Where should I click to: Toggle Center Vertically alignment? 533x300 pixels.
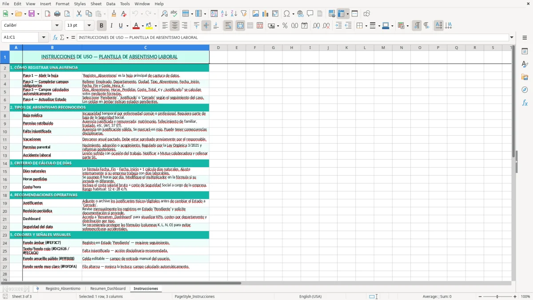click(x=206, y=26)
